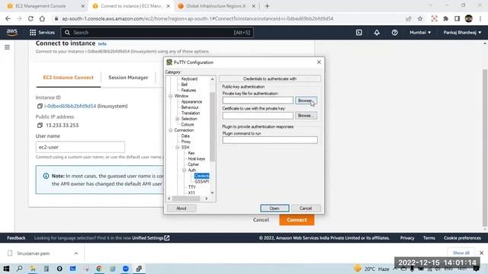
Task: Select GSSAPI in PuTTY category tree
Action: [x=201, y=181]
